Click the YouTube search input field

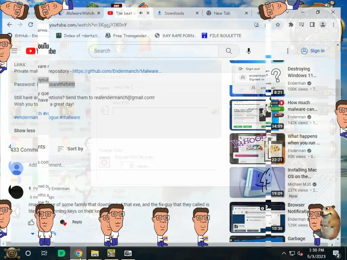pos(154,51)
